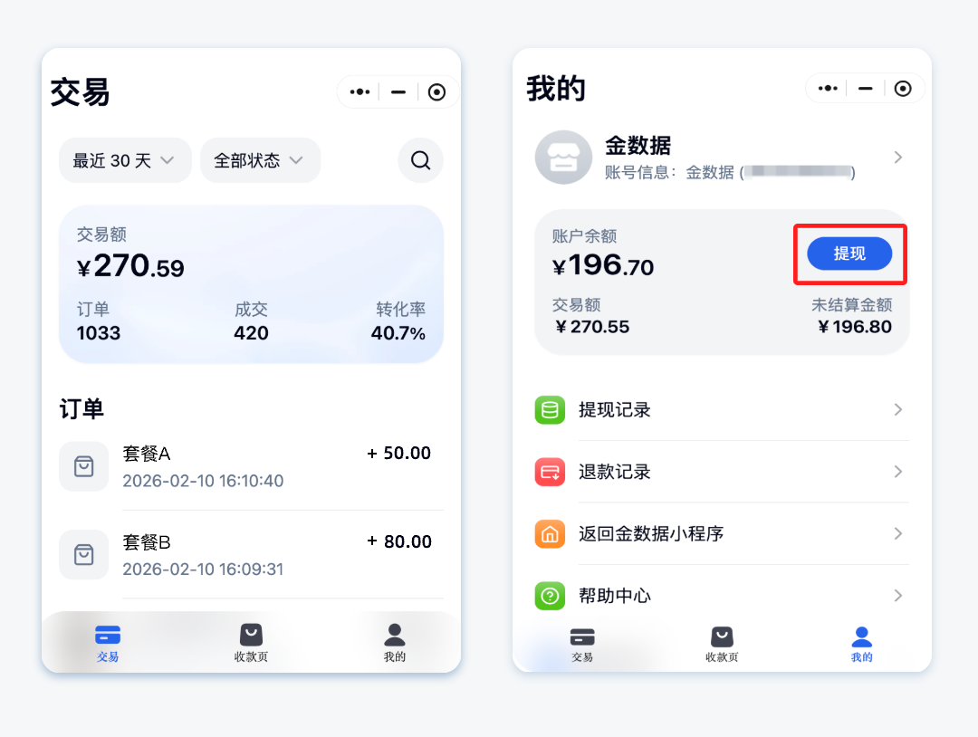Click the orange home icon for 返回金数据小程序
The width and height of the screenshot is (978, 737).
[x=550, y=533]
